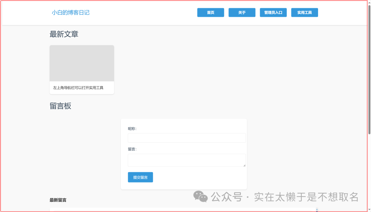The height and width of the screenshot is (212, 371).
Task: Open article 左上角导航栏可以打开实用工具
Action: pos(78,88)
